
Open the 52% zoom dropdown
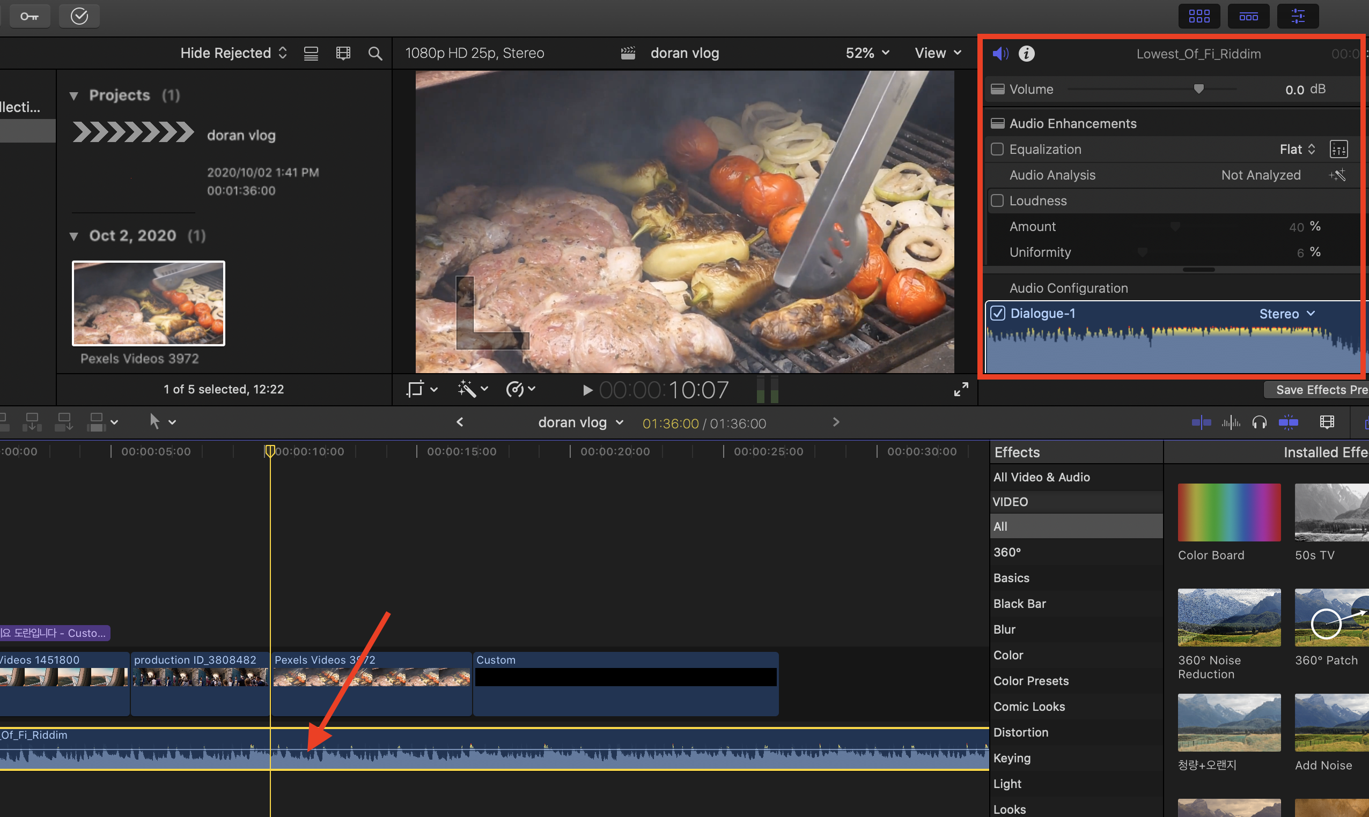[867, 53]
